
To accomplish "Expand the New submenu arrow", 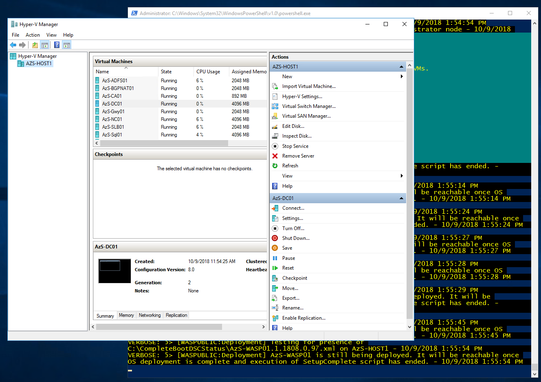I will (402, 76).
